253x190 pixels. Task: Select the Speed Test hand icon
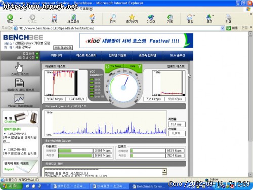[19, 67]
